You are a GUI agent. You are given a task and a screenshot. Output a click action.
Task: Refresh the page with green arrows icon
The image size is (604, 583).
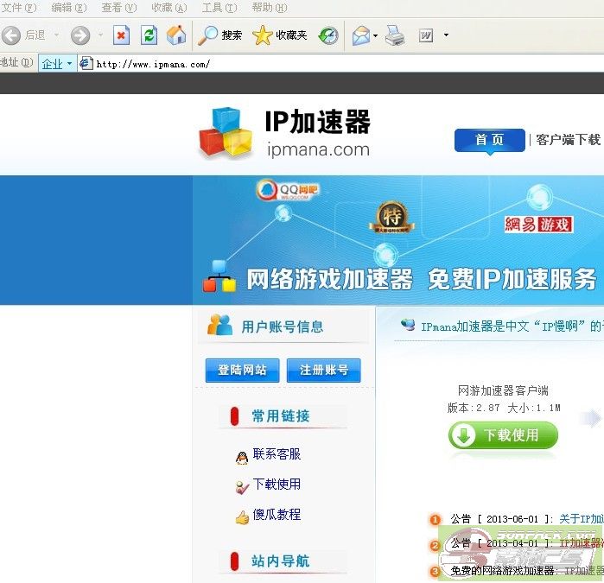tap(149, 35)
